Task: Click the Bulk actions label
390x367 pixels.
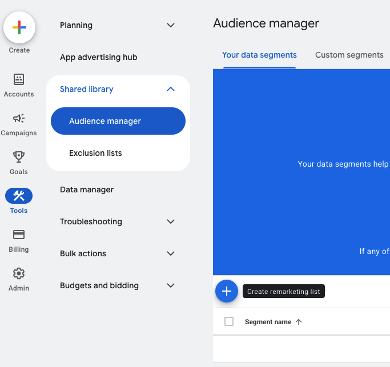Action: (83, 253)
